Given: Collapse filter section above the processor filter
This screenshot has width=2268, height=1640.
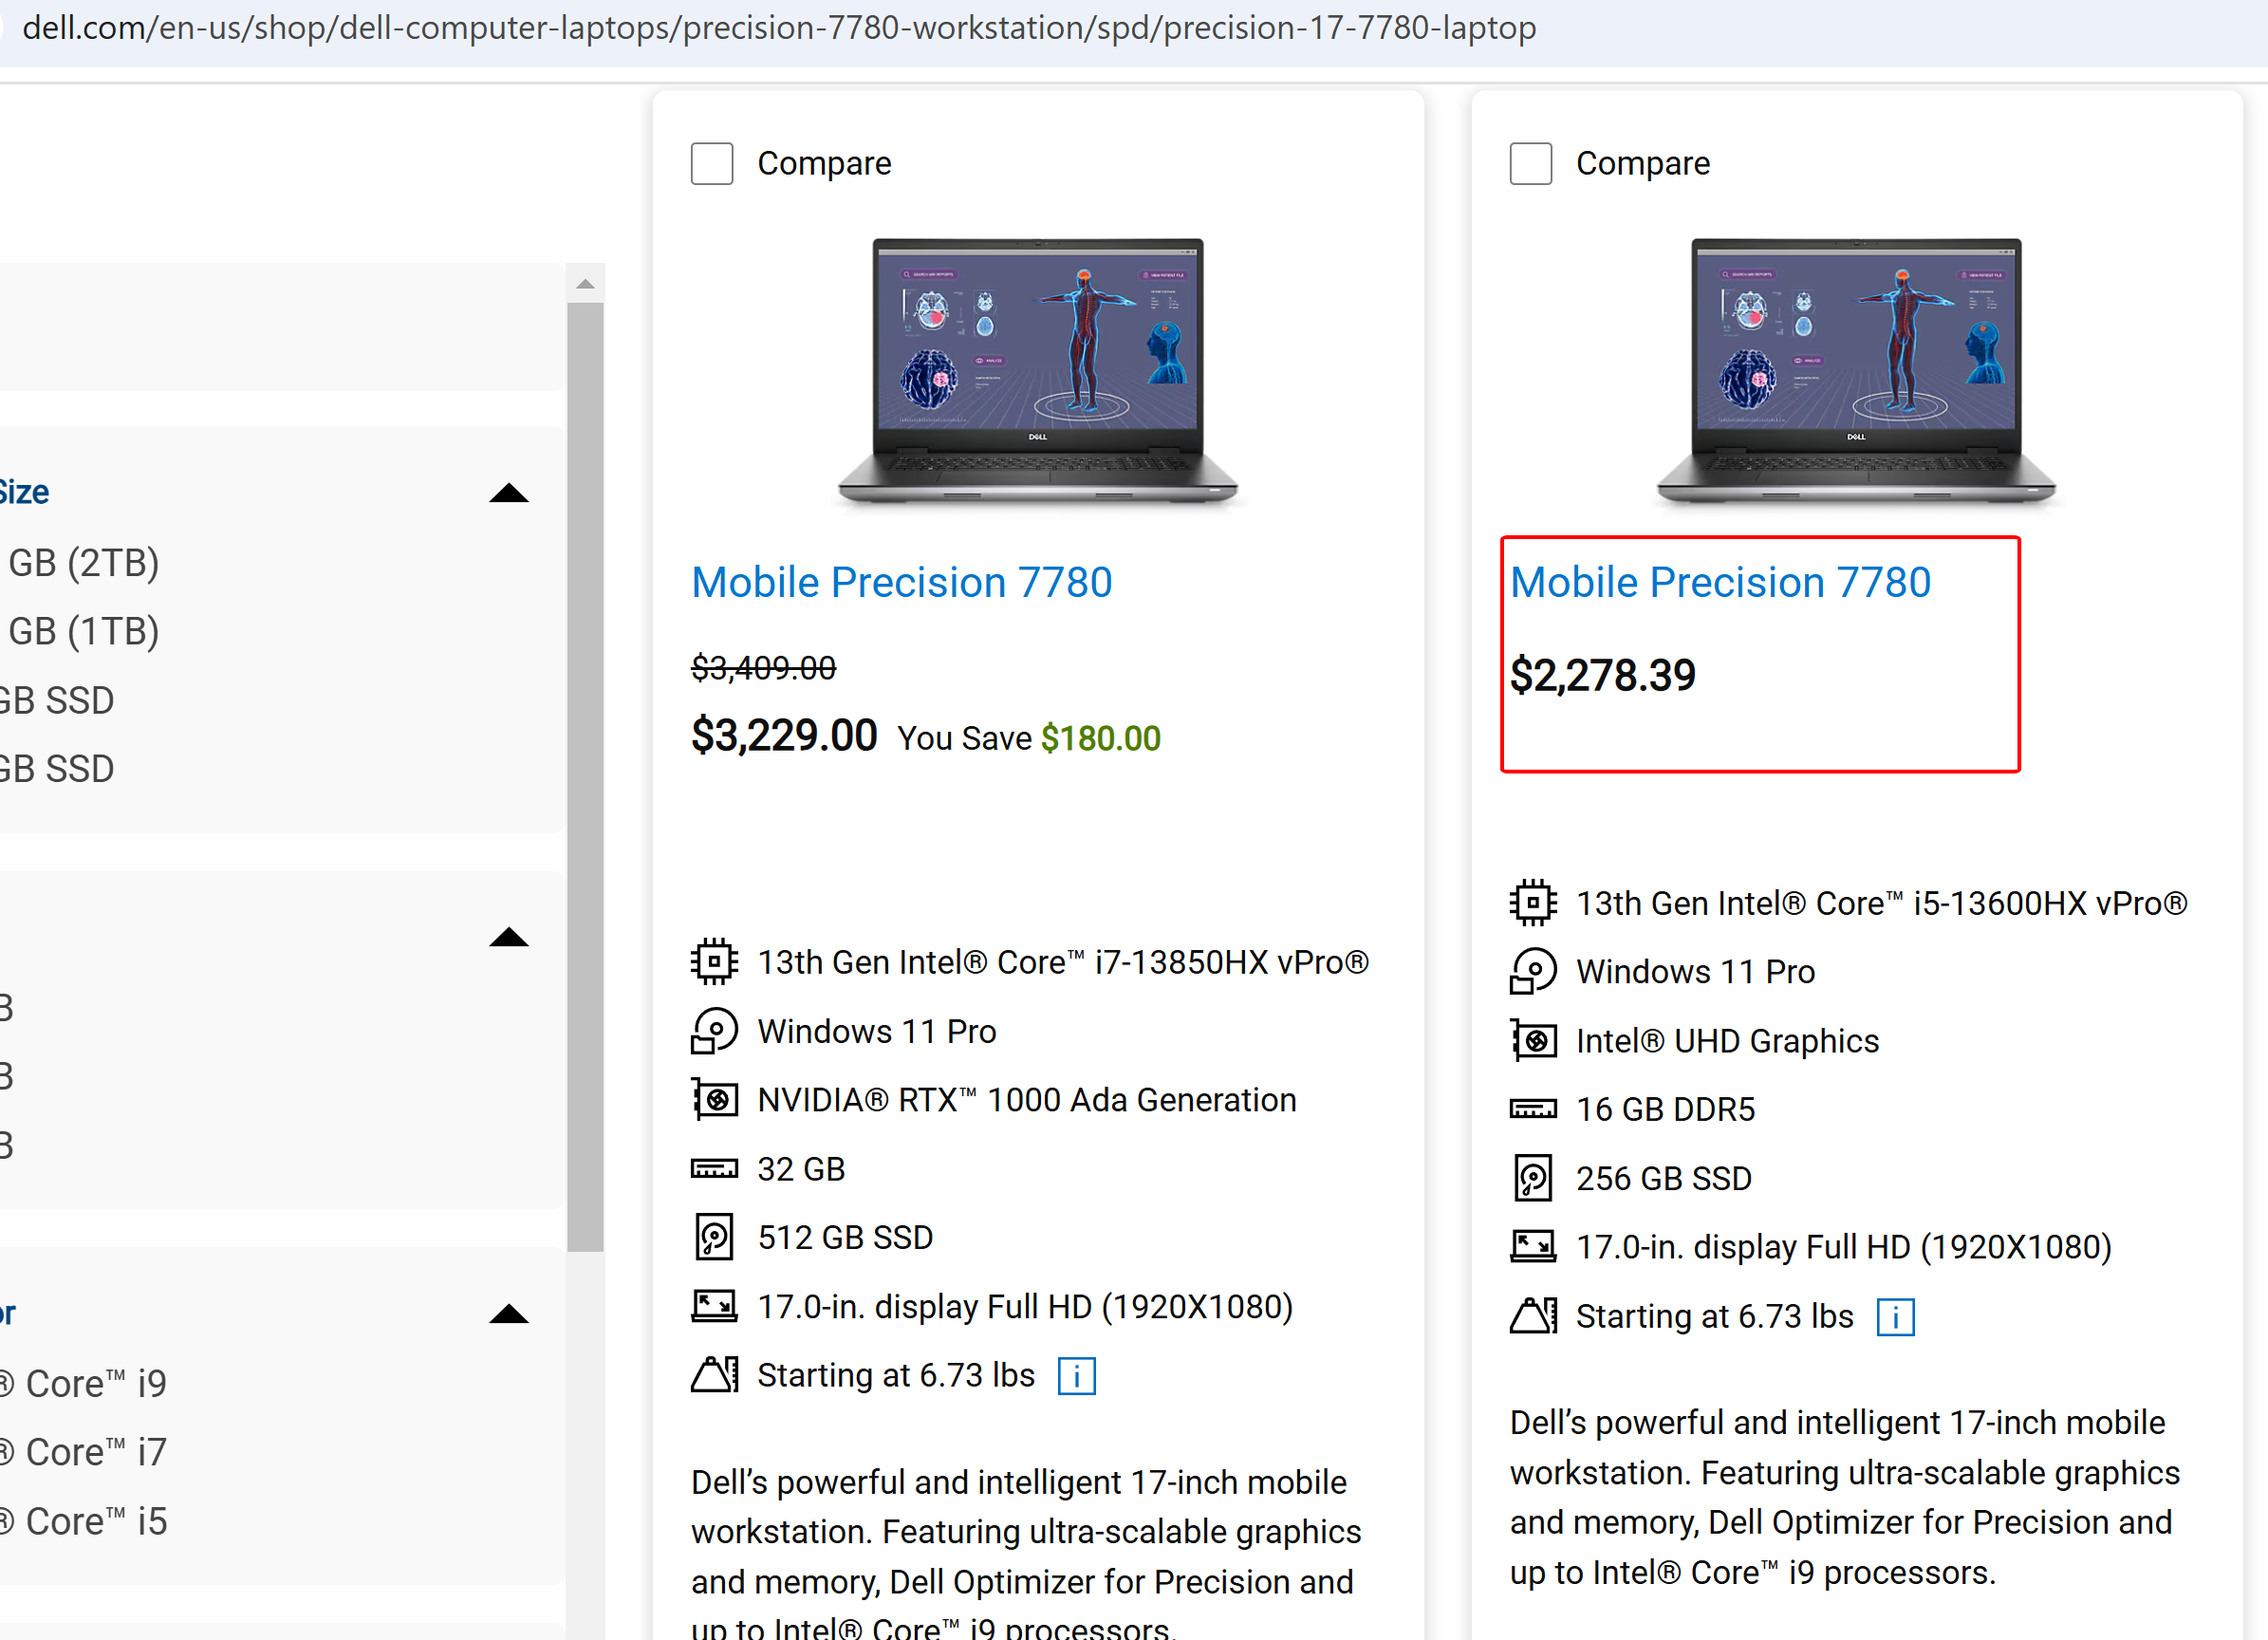Looking at the screenshot, I should click(508, 937).
